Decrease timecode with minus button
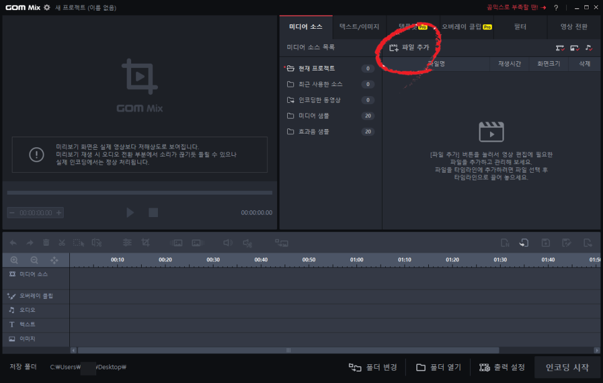Image resolution: width=603 pixels, height=383 pixels. click(x=12, y=213)
